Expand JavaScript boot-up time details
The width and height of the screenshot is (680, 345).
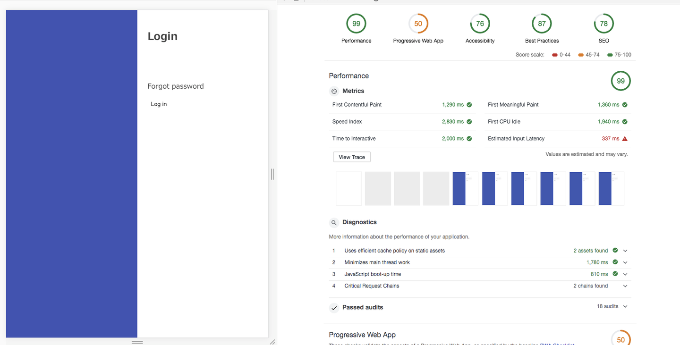click(625, 274)
